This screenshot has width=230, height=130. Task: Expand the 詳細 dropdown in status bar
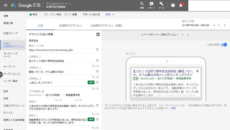pyautogui.click(x=110, y=14)
